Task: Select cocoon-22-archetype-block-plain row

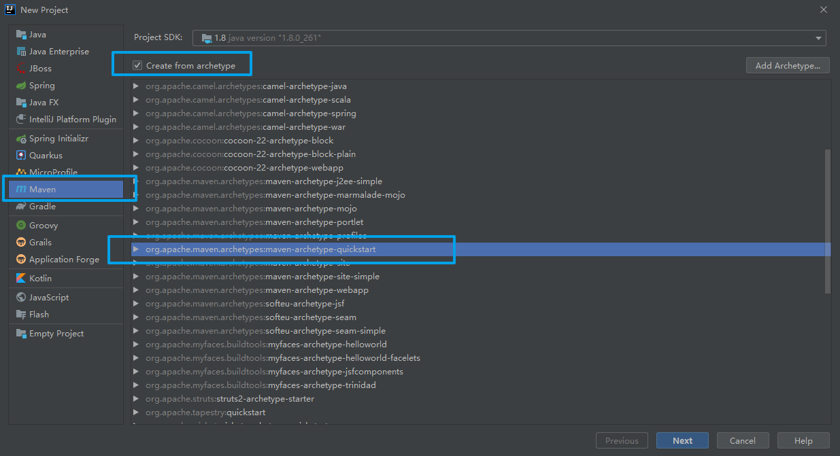Action: tap(482, 154)
